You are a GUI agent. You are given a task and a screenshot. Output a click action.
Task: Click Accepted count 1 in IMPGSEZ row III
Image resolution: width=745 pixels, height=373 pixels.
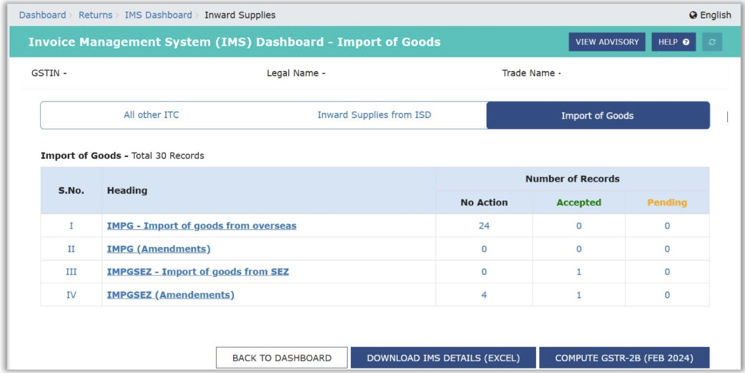[579, 272]
